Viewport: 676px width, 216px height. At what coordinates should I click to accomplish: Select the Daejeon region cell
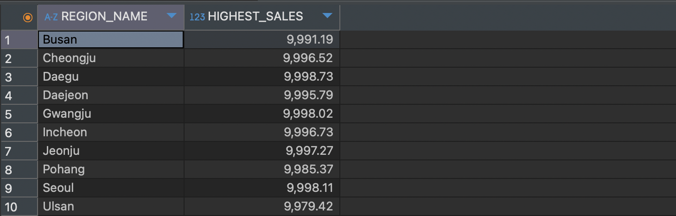[x=110, y=95]
